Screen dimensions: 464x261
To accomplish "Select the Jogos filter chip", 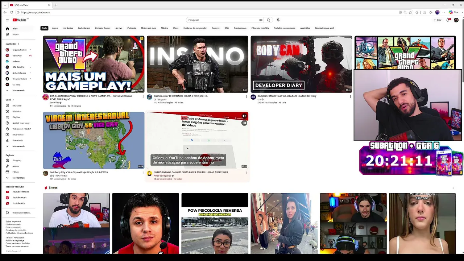I will (55, 28).
